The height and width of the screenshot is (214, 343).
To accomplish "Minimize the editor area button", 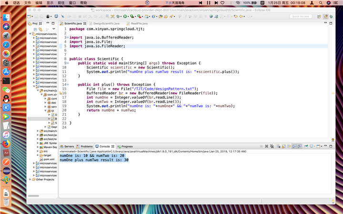I will click(x=325, y=23).
